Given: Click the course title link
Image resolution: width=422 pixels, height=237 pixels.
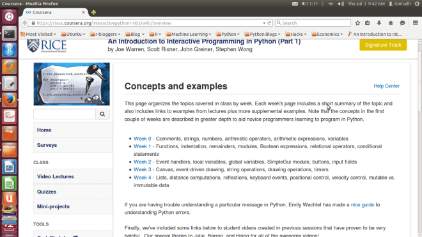Looking at the screenshot, I should 204,42.
